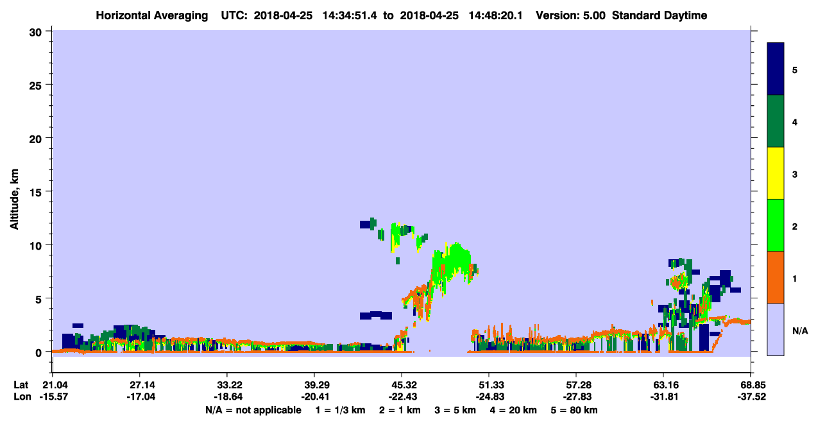Click longitude value -20.41
The image size is (834, 428).
click(314, 397)
